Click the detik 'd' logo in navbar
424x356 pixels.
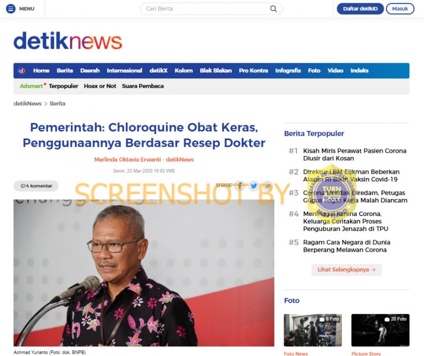pos(22,71)
